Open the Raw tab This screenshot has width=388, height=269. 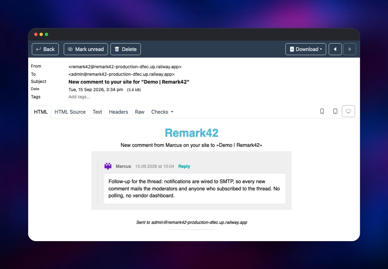tap(140, 112)
